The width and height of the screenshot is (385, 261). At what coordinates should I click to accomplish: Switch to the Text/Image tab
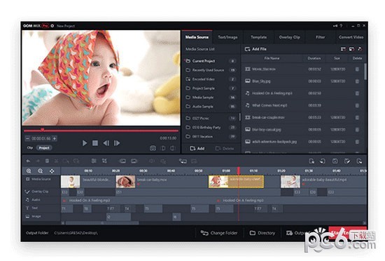pyautogui.click(x=227, y=37)
